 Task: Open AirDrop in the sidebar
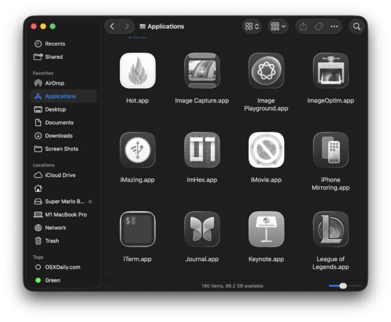pos(63,83)
